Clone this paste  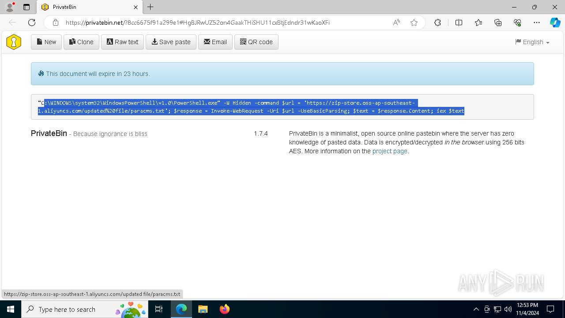81,42
